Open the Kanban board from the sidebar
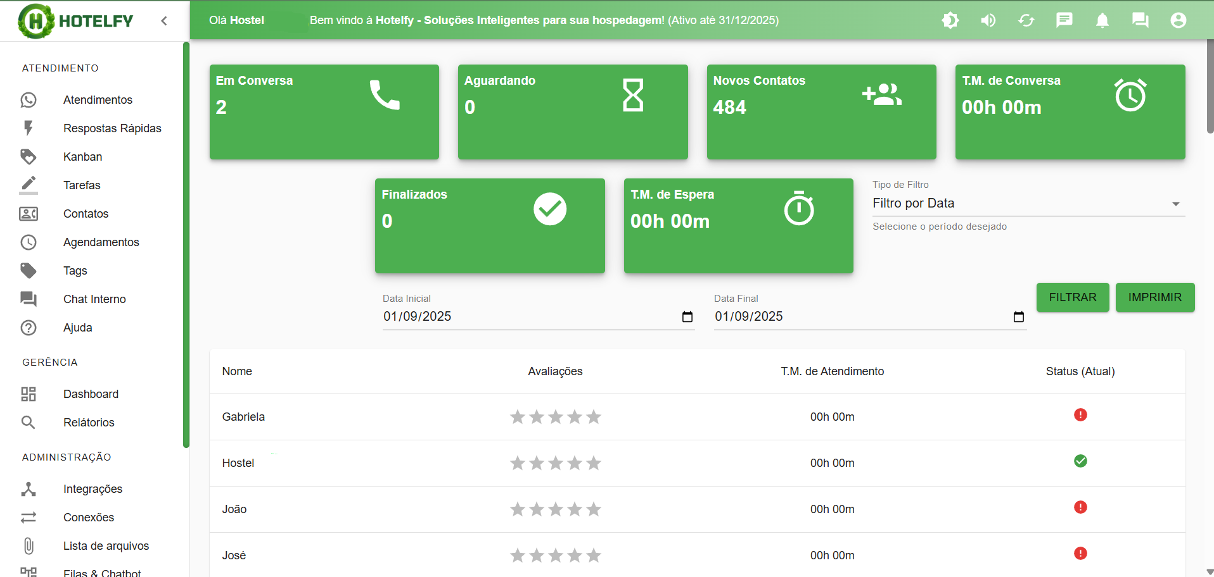1214x577 pixels. (82, 156)
